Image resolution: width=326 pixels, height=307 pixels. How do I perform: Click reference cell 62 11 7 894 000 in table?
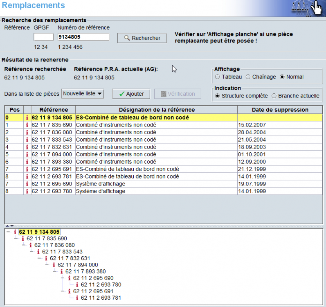pos(54,155)
